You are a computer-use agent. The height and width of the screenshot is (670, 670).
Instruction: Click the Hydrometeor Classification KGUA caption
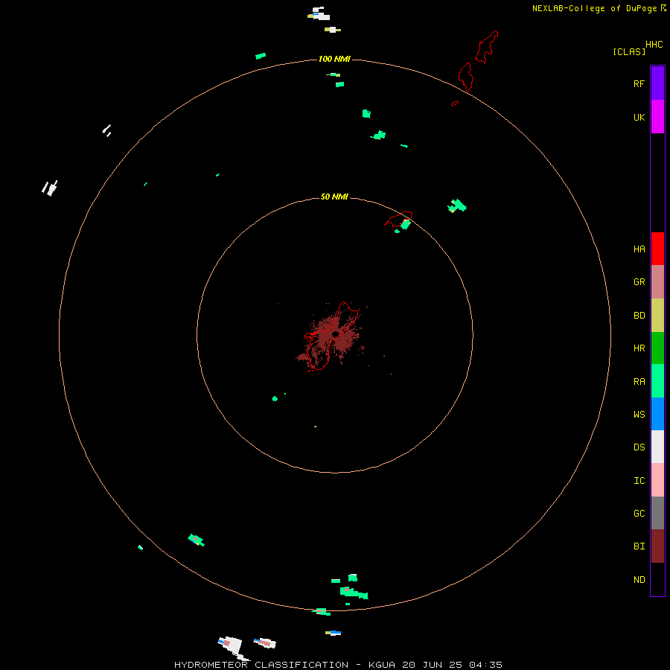tap(338, 665)
